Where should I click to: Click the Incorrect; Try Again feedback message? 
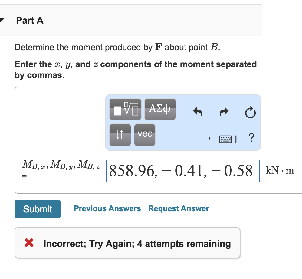pyautogui.click(x=137, y=244)
